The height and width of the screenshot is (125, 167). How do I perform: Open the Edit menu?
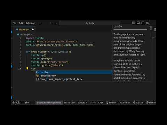click(x=21, y=23)
